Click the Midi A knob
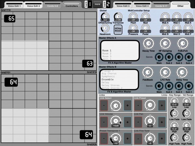The width and height of the screenshot is (195, 146). coord(165,17)
